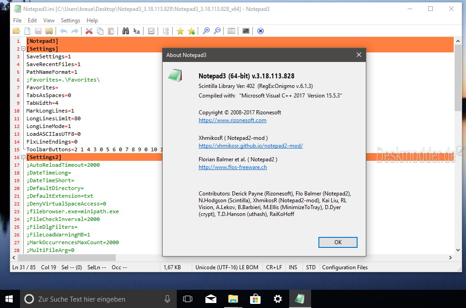Add to Favorites with the star-plus icon
This screenshot has width=466, height=308.
(191, 31)
